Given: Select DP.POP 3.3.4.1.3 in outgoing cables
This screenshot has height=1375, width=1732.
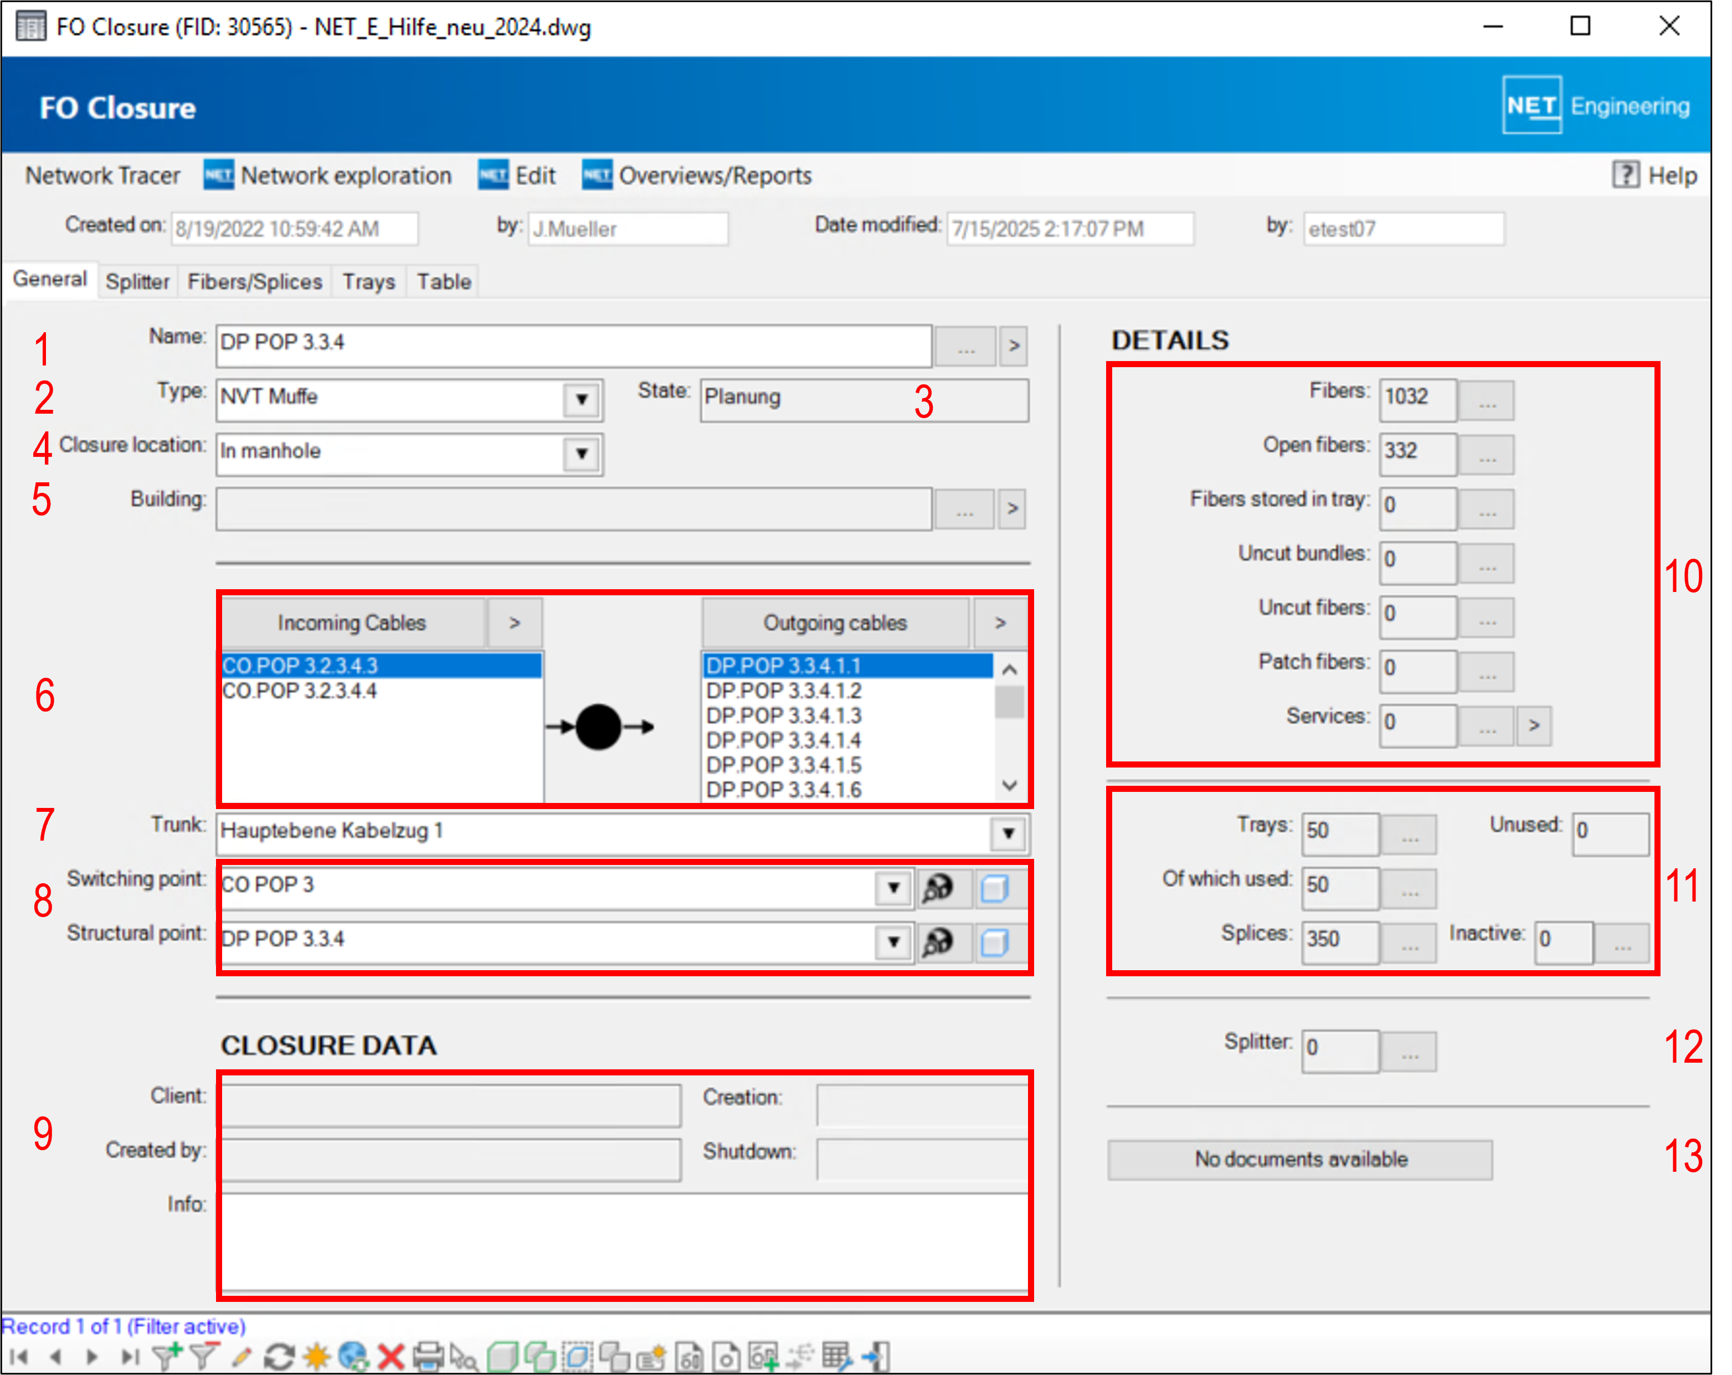Looking at the screenshot, I should coord(783,715).
